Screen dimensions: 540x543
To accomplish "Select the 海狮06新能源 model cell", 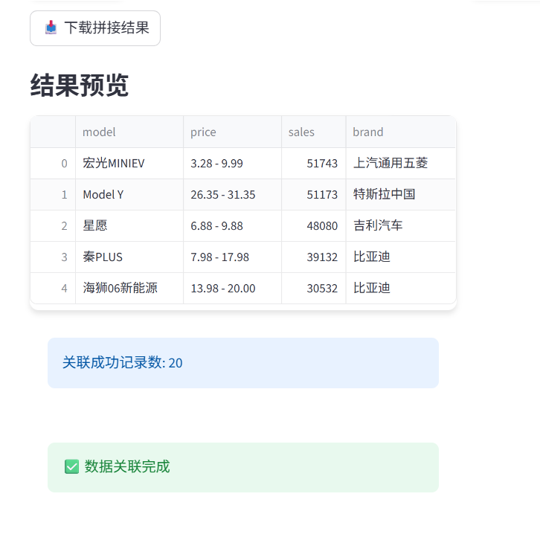I will coord(129,288).
